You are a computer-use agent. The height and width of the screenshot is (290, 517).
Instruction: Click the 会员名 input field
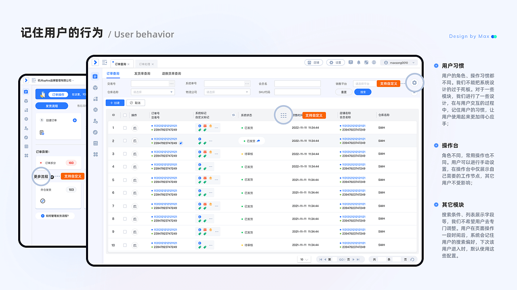[297, 84]
